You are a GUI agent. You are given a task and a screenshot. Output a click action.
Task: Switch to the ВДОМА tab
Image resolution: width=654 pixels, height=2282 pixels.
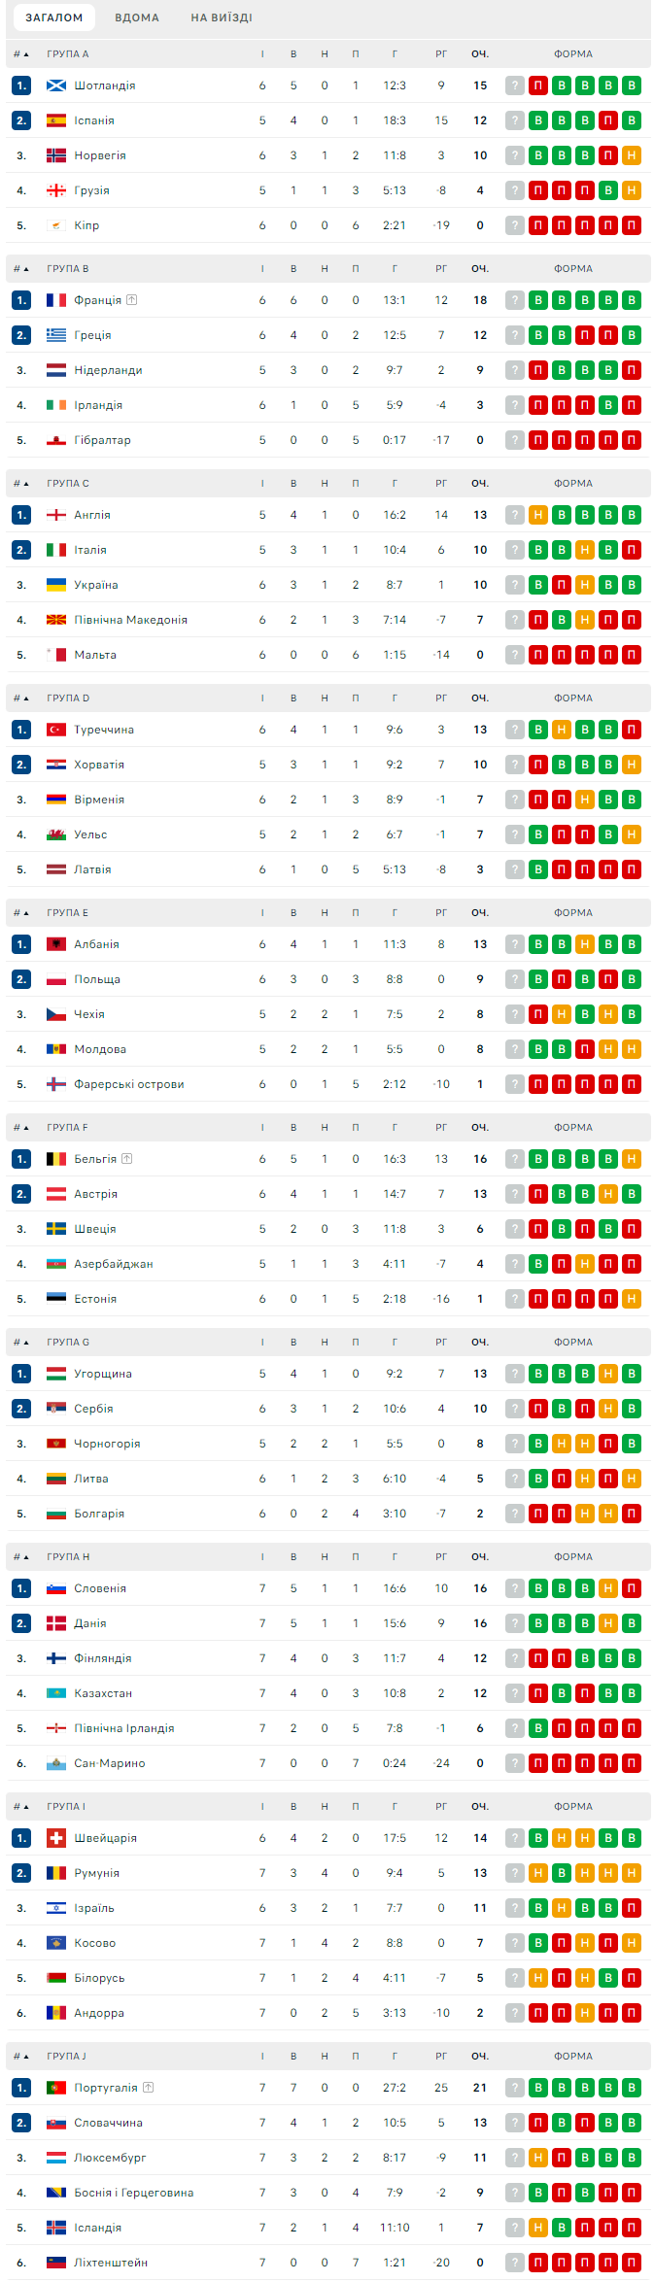pyautogui.click(x=136, y=17)
